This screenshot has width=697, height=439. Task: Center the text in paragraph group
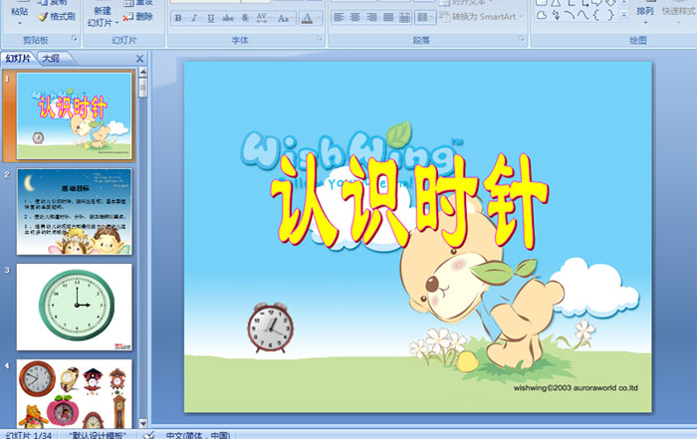(x=355, y=17)
